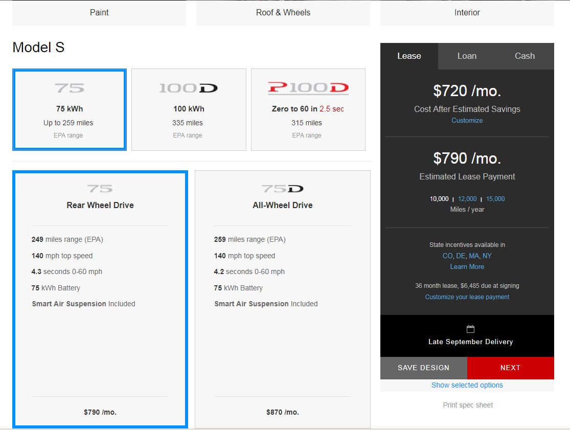Click the 75D All-Wheel Drive badge
The height and width of the screenshot is (430, 570).
[x=282, y=189]
